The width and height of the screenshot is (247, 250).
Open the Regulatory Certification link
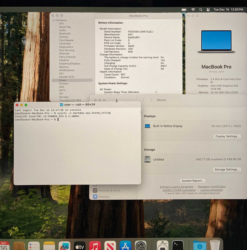pos(212,186)
